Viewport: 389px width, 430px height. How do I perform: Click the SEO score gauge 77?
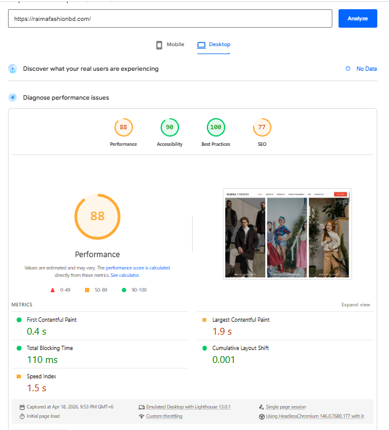pos(262,127)
